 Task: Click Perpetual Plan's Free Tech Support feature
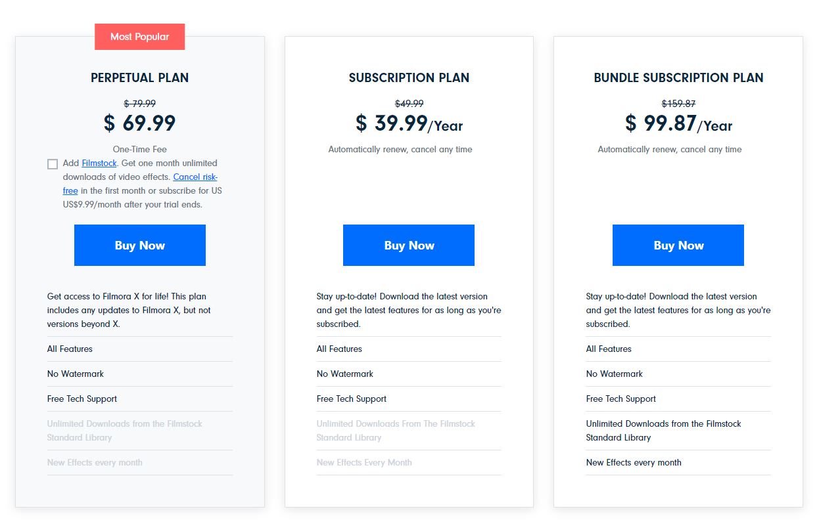click(82, 399)
